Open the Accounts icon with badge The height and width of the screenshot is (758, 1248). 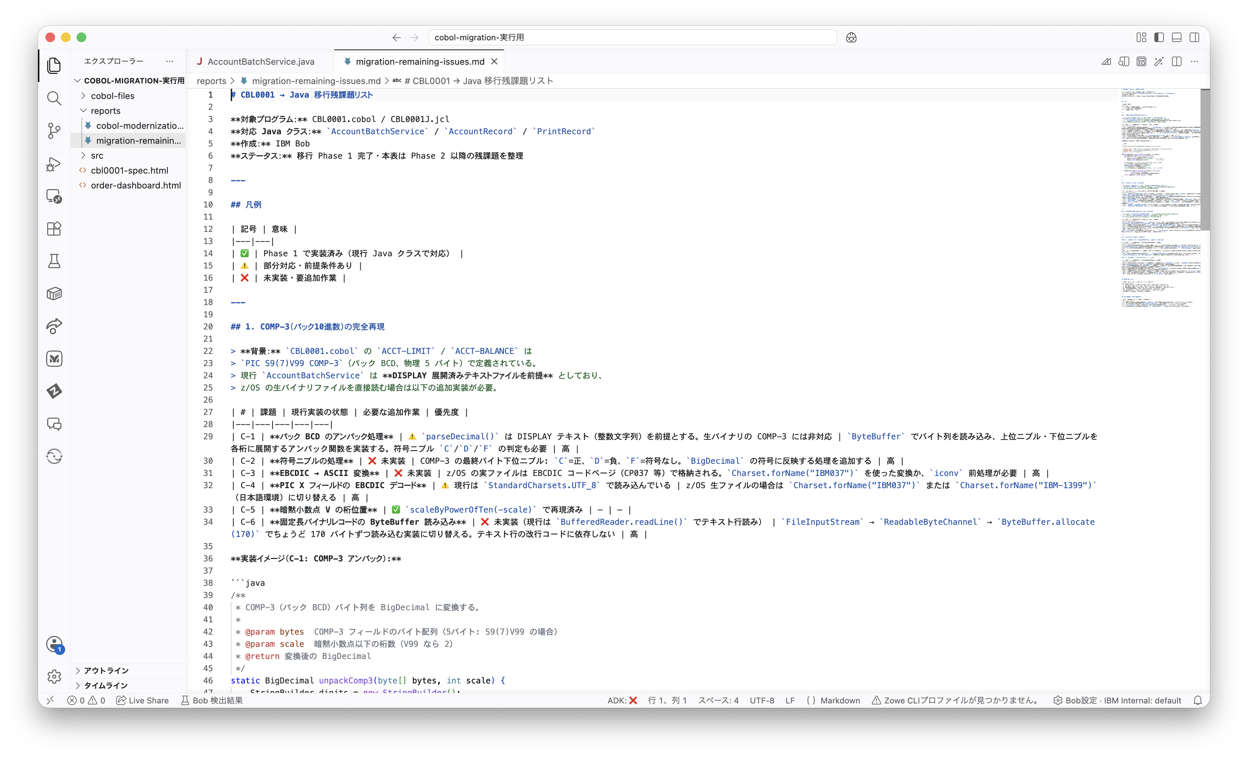coord(54,645)
